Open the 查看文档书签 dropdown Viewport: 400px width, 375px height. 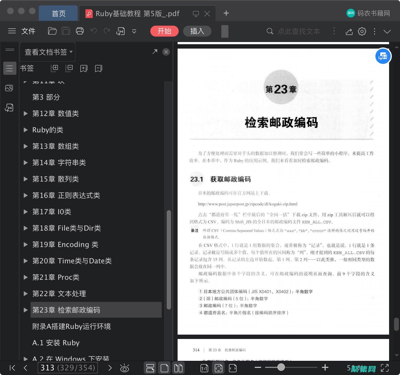tap(47, 52)
